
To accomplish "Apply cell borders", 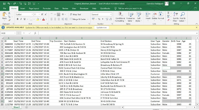I will click(31, 19).
